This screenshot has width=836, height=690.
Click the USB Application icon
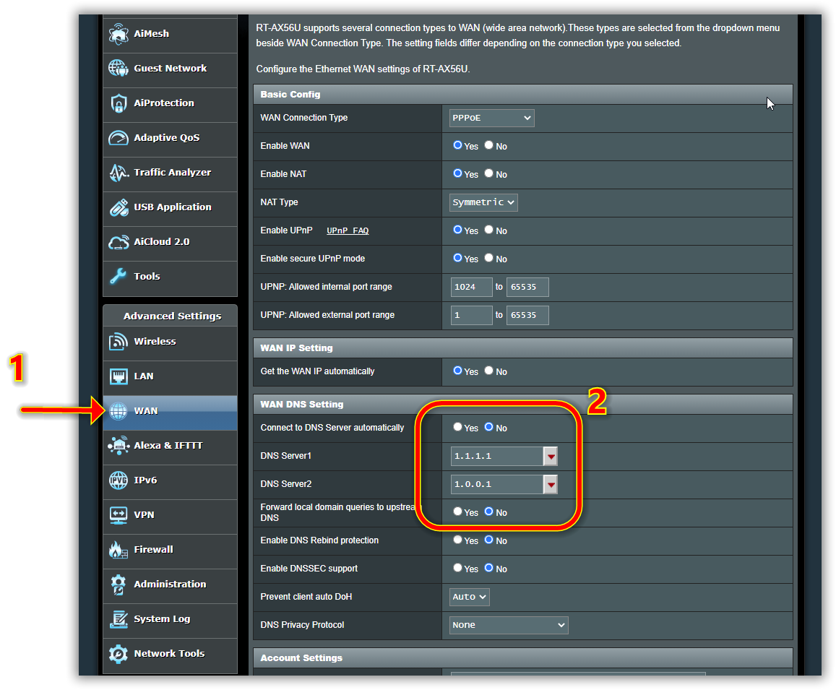[118, 207]
